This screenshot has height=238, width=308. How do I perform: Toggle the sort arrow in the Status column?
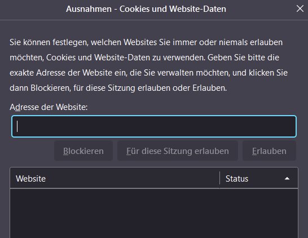click(287, 178)
